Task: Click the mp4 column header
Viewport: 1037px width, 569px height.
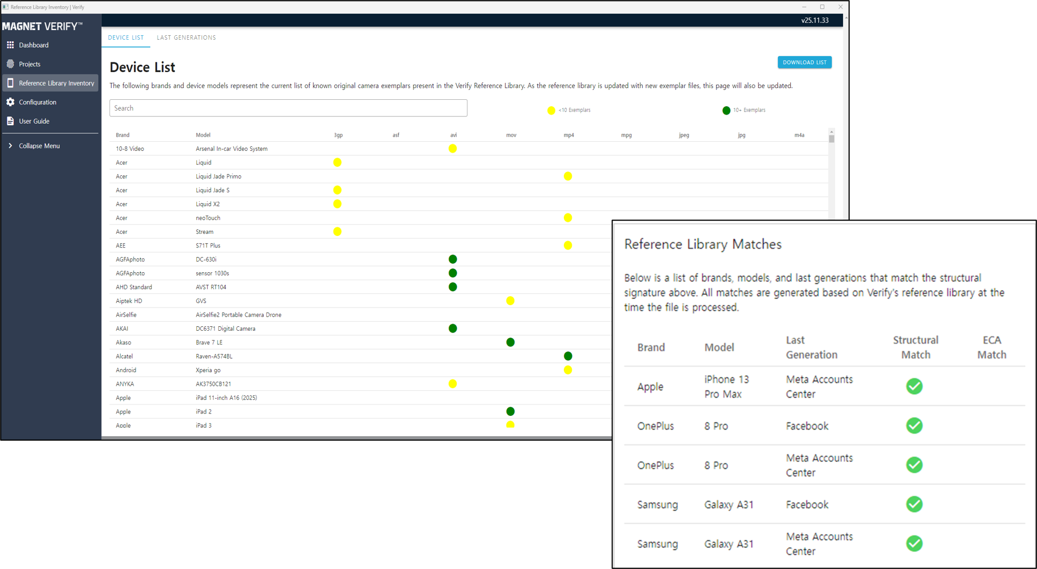Action: (568, 135)
